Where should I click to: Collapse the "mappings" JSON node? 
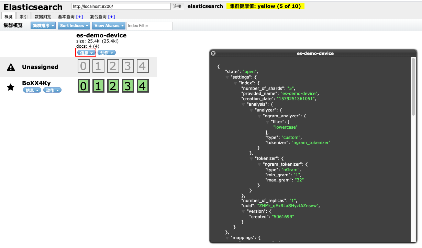[x=227, y=238]
